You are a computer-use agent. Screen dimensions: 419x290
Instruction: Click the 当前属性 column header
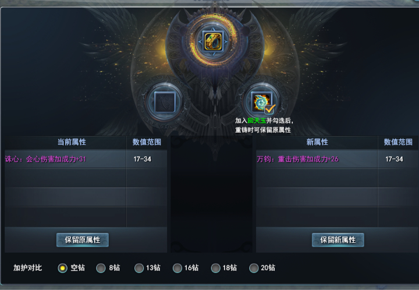point(72,142)
